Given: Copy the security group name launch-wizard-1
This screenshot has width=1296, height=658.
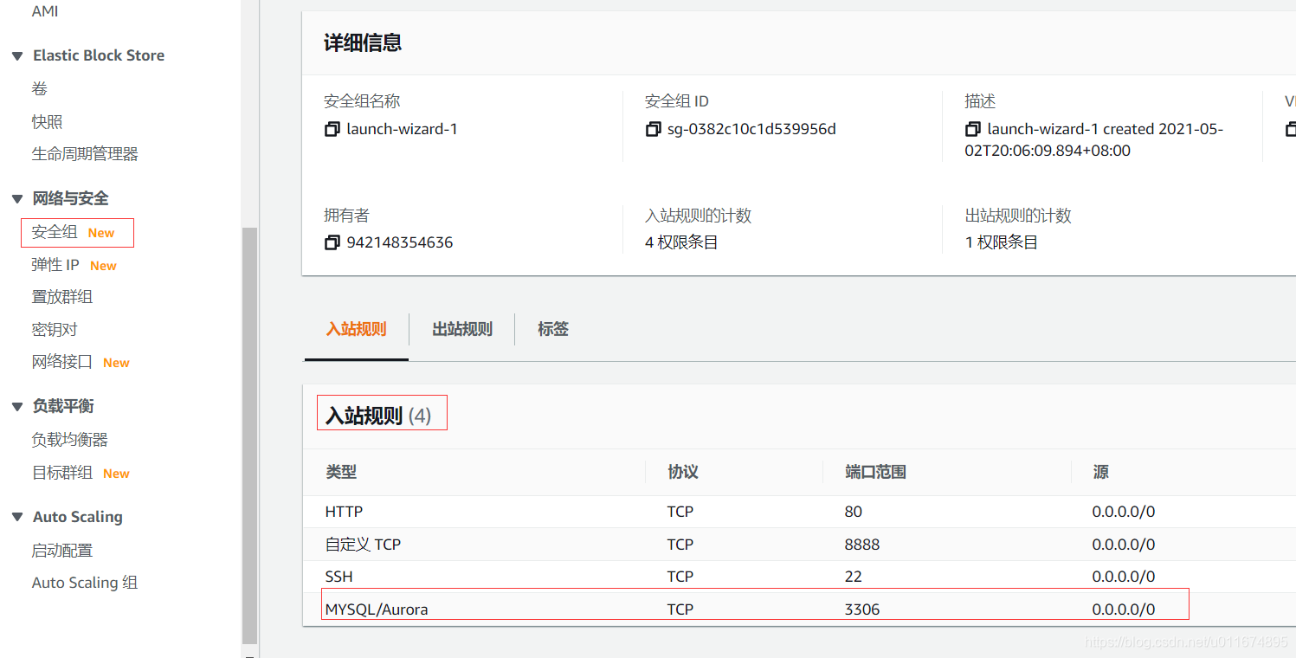Looking at the screenshot, I should pyautogui.click(x=332, y=128).
